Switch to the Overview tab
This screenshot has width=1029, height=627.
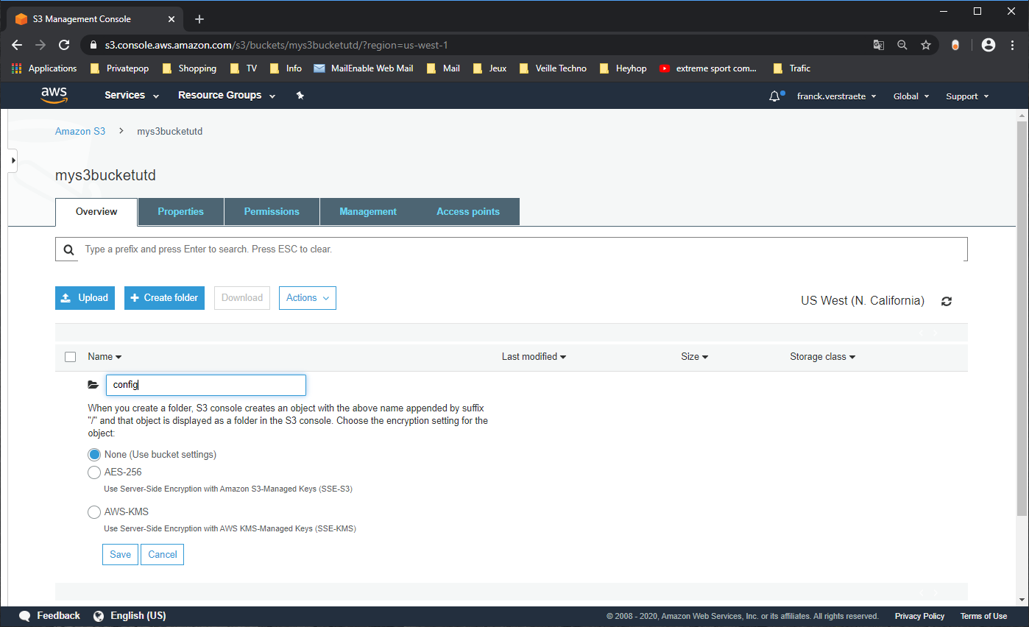96,212
